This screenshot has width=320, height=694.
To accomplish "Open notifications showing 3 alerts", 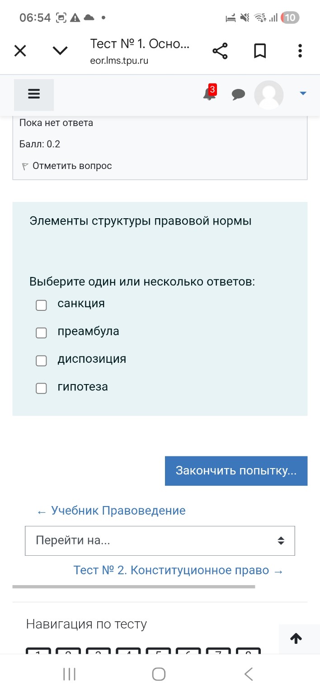I will click(x=208, y=95).
